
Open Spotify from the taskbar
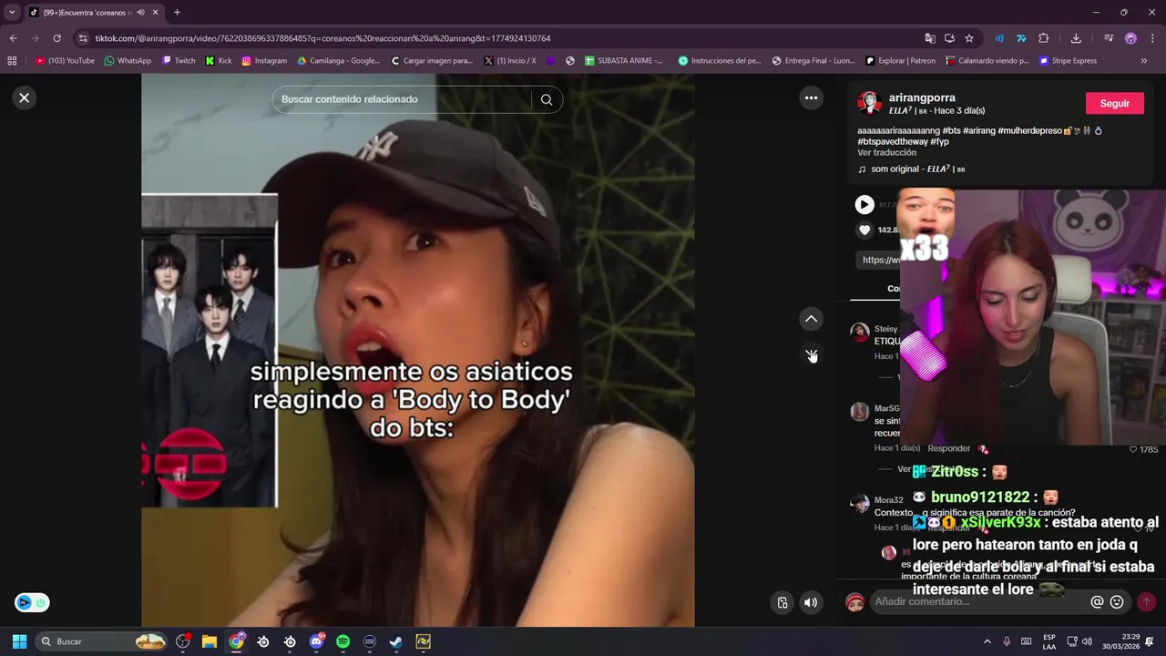(343, 641)
